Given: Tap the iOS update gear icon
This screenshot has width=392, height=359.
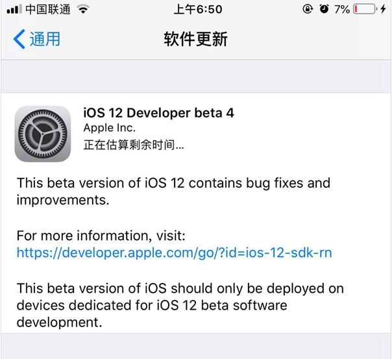Looking at the screenshot, I should point(43,133).
